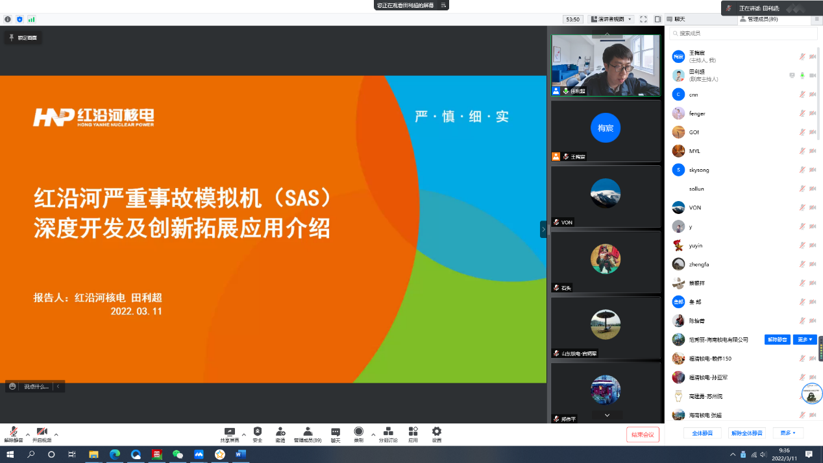Click the 搜索成员 search field
Viewport: 823px width, 463px height.
click(744, 33)
